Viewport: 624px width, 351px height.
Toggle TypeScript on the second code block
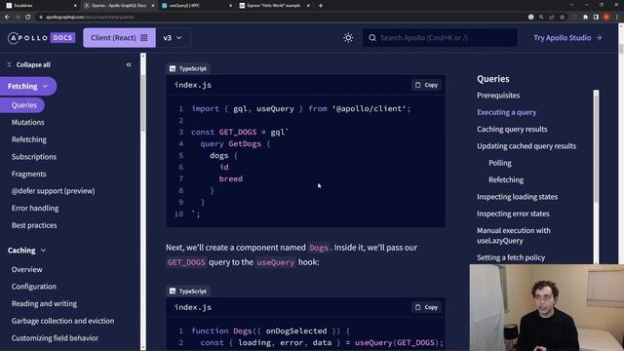coord(188,291)
